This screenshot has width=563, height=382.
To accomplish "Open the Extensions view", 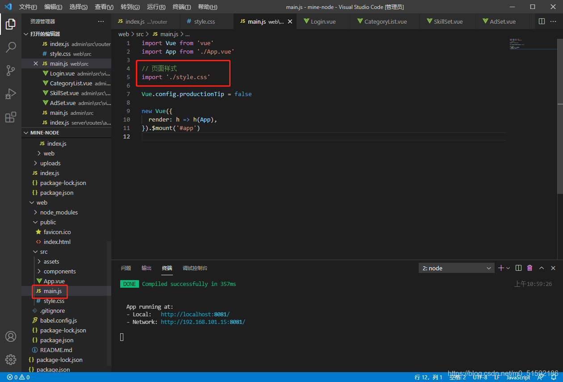I will (11, 117).
